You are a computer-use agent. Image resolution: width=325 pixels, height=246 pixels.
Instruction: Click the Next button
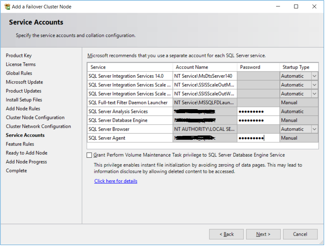[263, 234]
